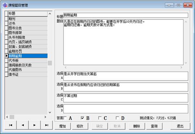Click in the 选择 A option field
The image size is (195, 134).
click(126, 76)
